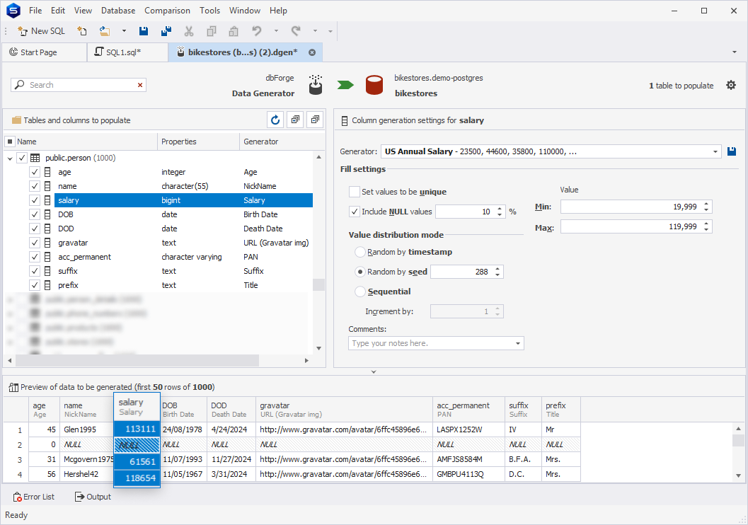Click the Tables and columns folder icon
The height and width of the screenshot is (525, 748).
[x=16, y=120]
